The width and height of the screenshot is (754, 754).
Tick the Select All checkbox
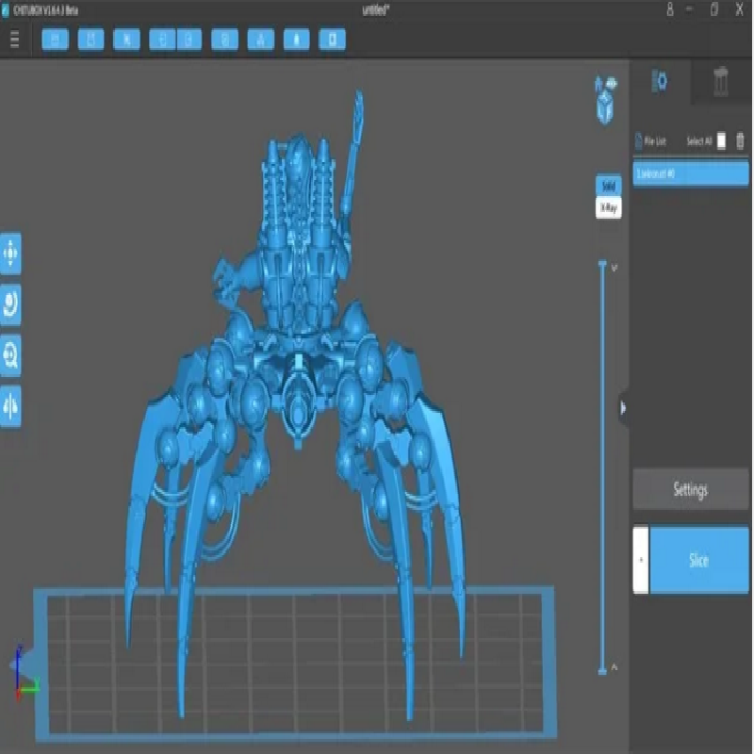[x=721, y=140]
